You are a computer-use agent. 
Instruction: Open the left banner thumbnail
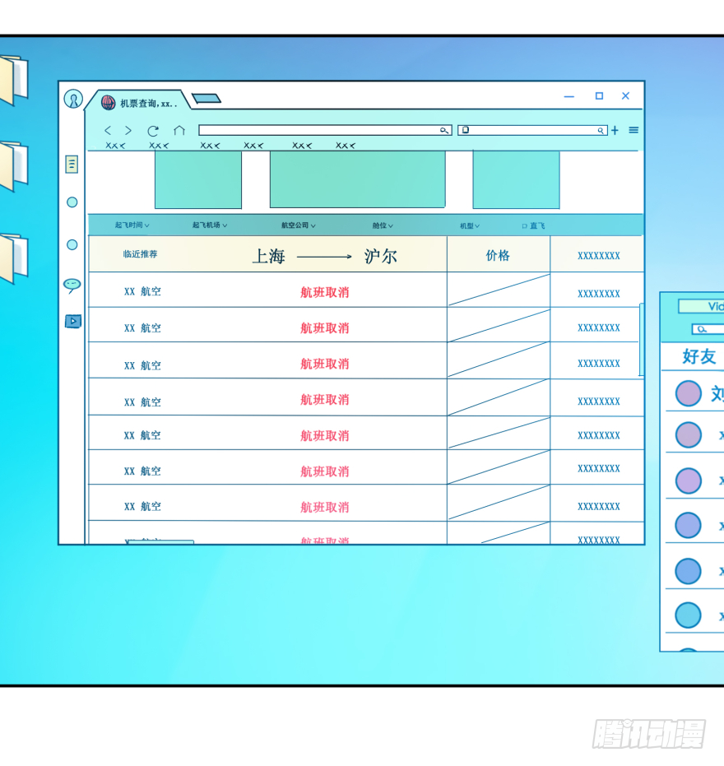point(198,179)
